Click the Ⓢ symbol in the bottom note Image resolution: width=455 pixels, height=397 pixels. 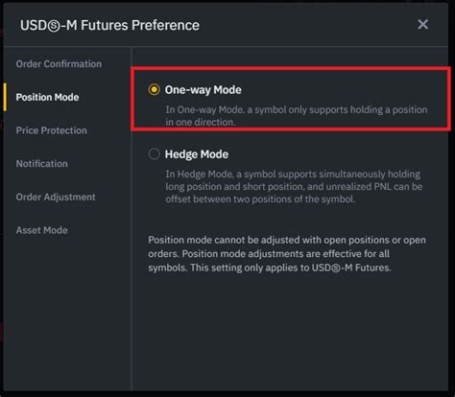point(335,269)
